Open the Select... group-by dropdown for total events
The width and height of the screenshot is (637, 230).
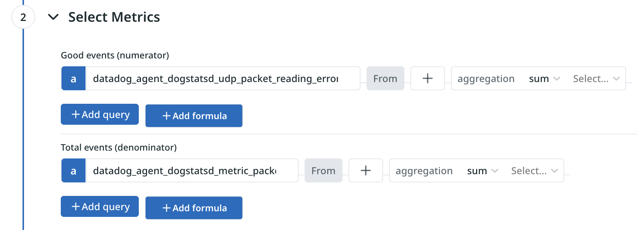pyautogui.click(x=534, y=170)
